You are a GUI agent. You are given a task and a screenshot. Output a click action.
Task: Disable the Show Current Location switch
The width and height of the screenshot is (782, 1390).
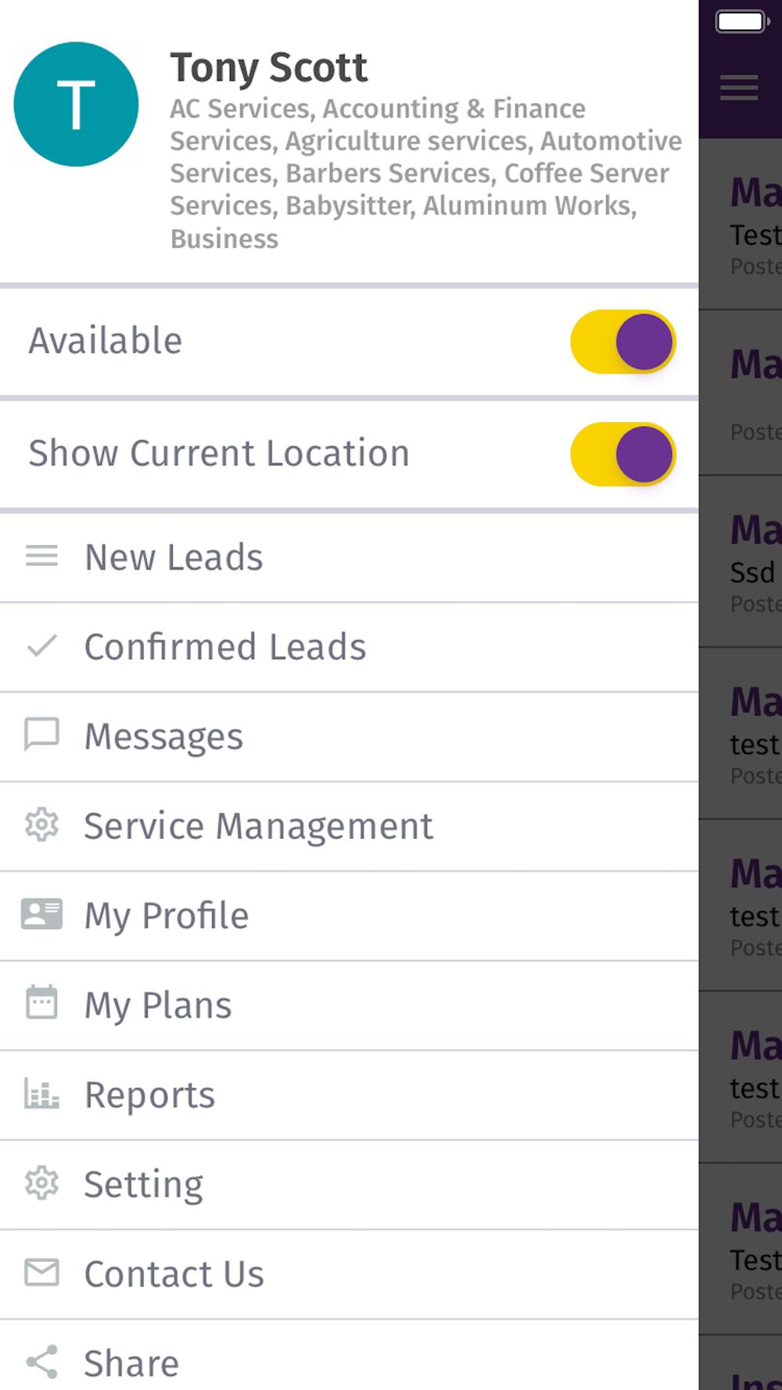[622, 454]
